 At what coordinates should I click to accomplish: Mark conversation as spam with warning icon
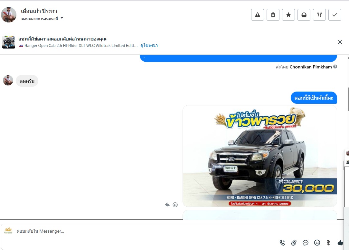click(258, 15)
